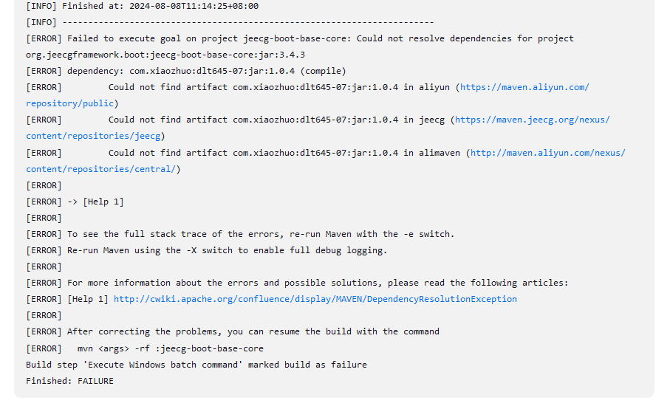Click the '-> [Help 1]' error line
The image size is (670, 406).
pyautogui.click(x=75, y=202)
